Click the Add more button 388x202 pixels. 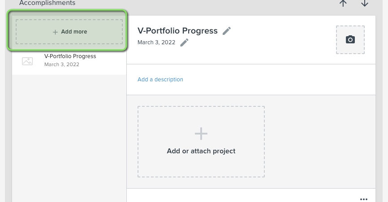(x=69, y=32)
